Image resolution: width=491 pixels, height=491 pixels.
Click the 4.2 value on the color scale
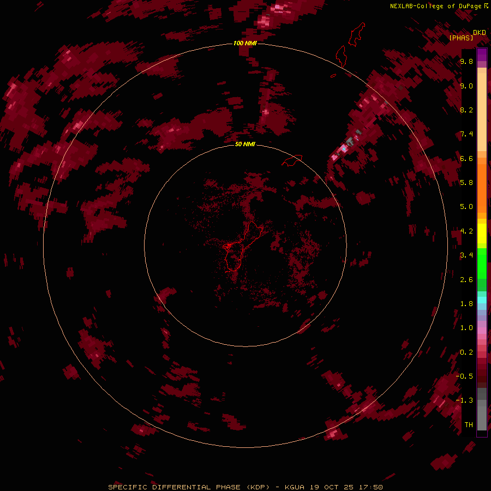tap(466, 231)
